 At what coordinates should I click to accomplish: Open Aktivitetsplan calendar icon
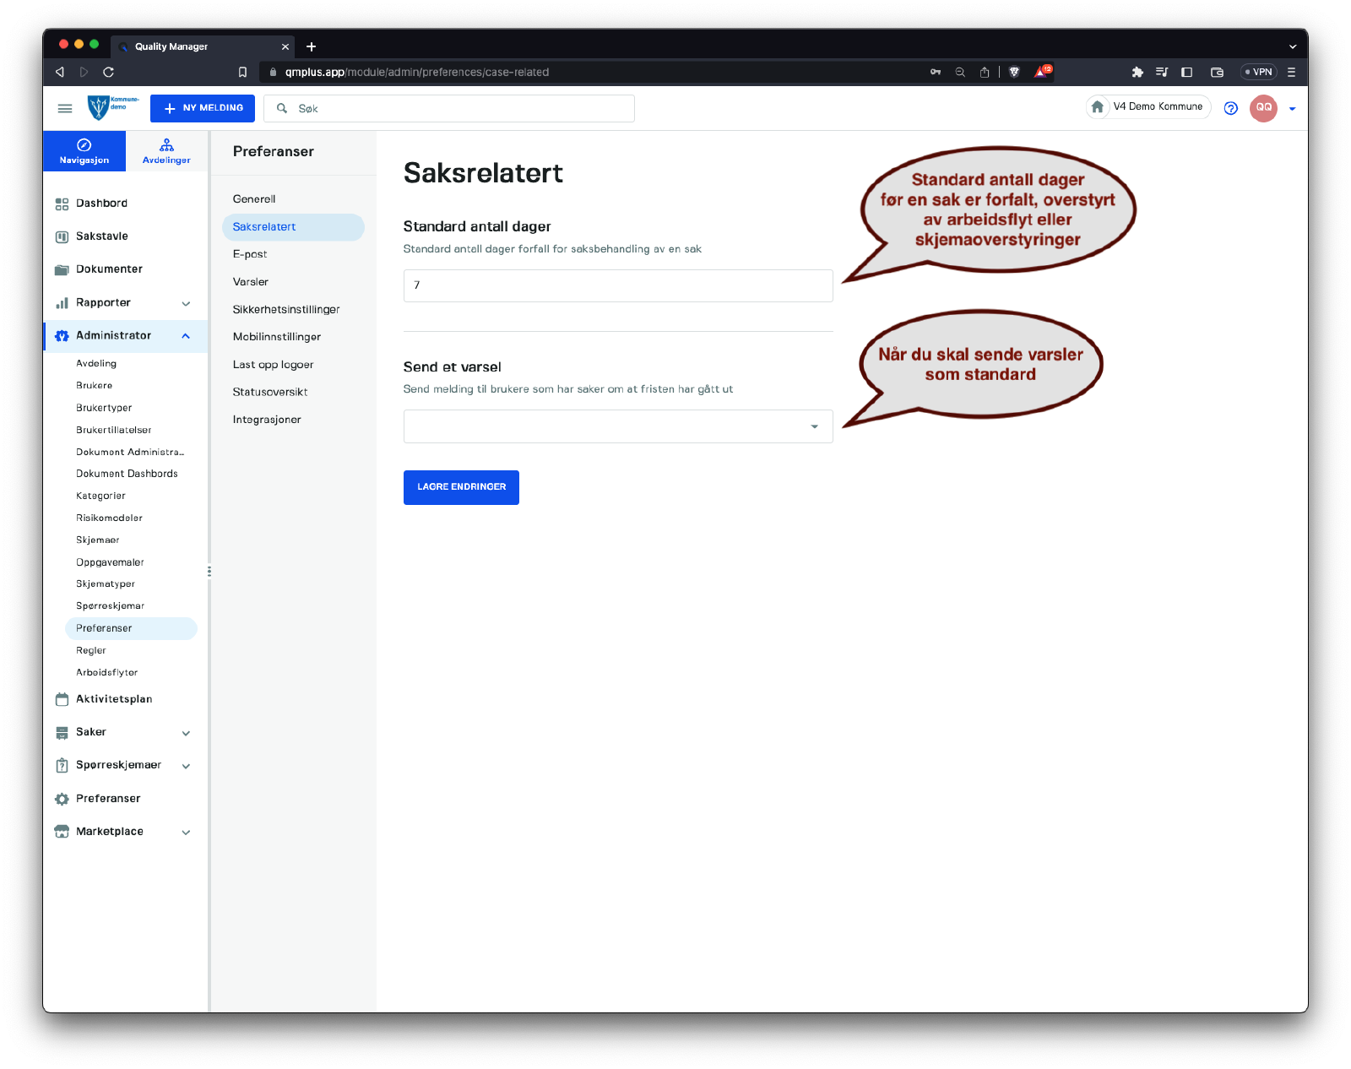[62, 699]
